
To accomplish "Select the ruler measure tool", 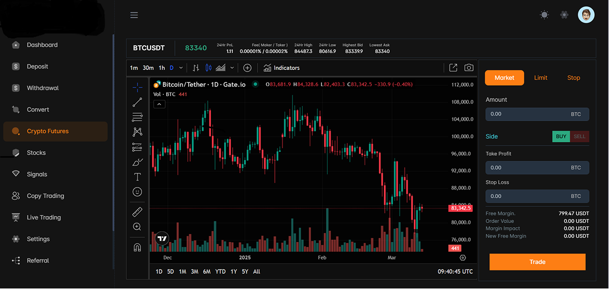I will 137,212.
